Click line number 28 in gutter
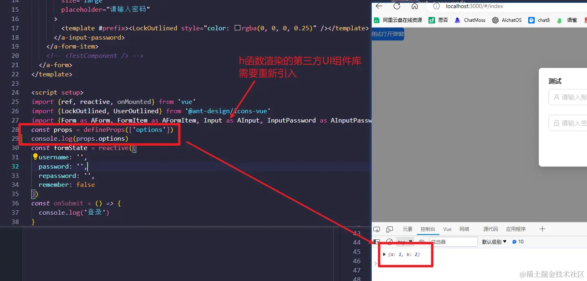The height and width of the screenshot is (281, 587). tap(15, 129)
